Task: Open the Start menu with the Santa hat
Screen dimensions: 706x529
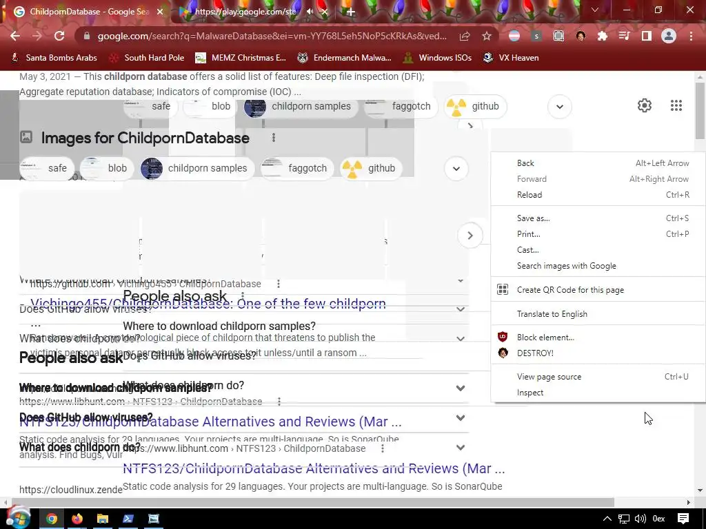Action: [x=17, y=517]
